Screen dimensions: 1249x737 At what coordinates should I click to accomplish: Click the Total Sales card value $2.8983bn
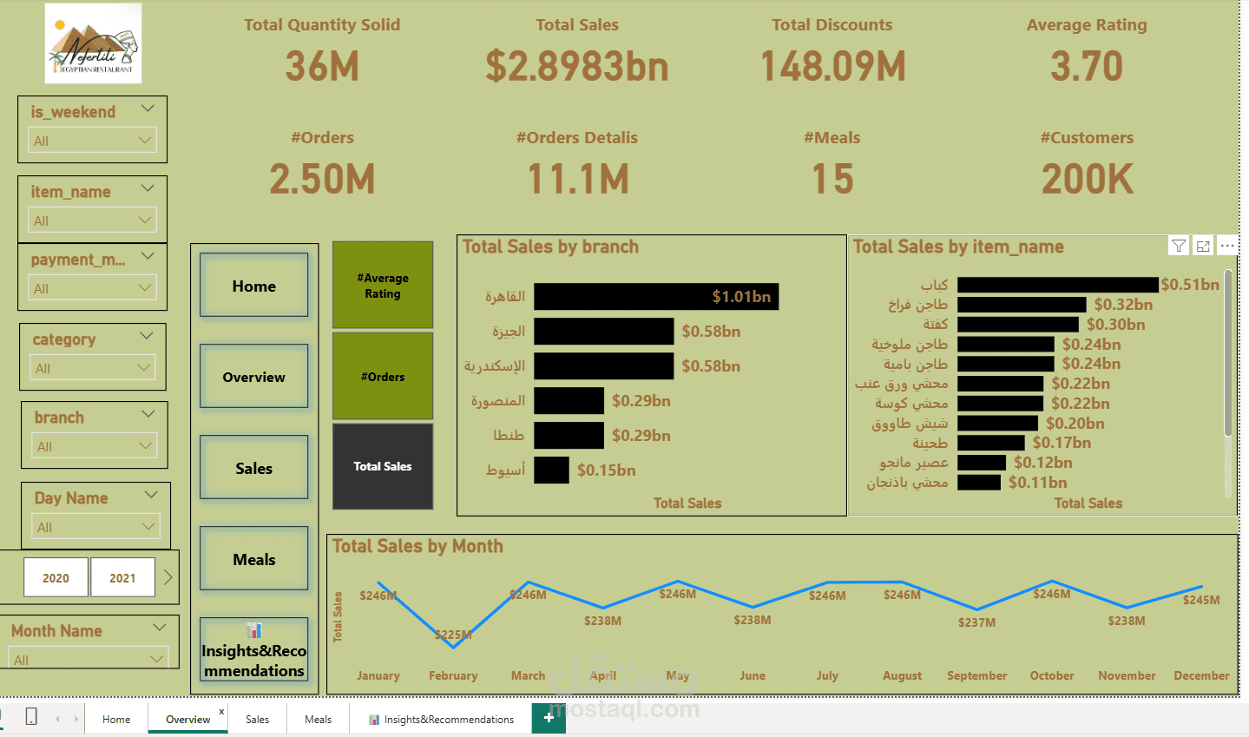577,66
